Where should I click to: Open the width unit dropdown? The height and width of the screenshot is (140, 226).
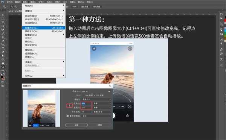pos(102,103)
